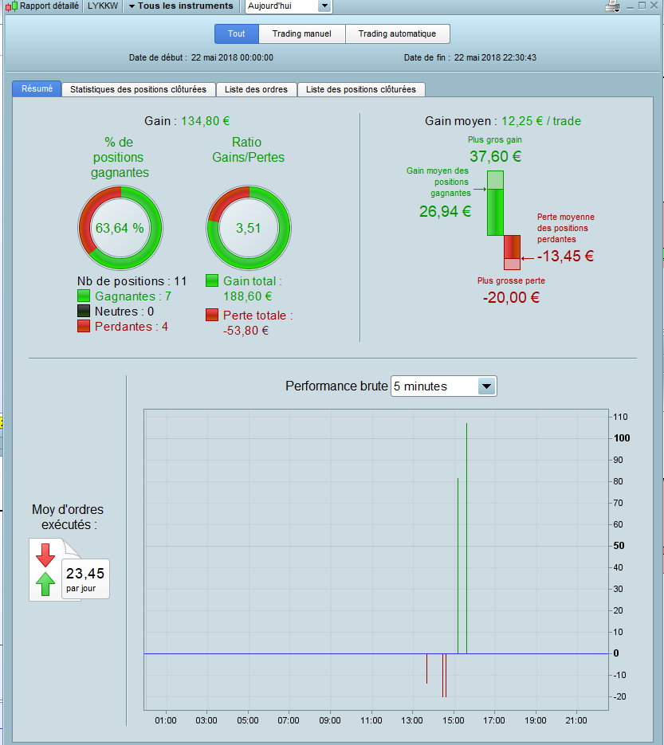Image resolution: width=664 pixels, height=745 pixels.
Task: Click the black Neutres legend icon
Action: point(84,312)
